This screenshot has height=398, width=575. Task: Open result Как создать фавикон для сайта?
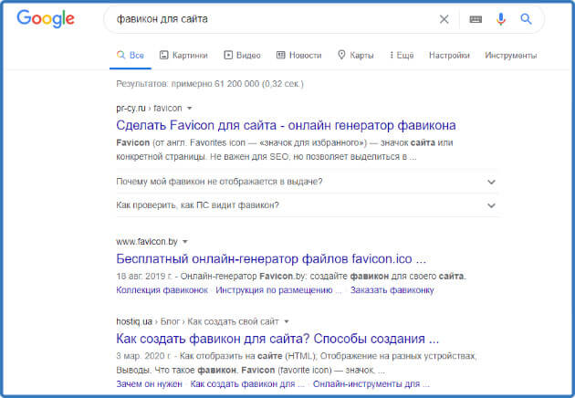click(277, 339)
